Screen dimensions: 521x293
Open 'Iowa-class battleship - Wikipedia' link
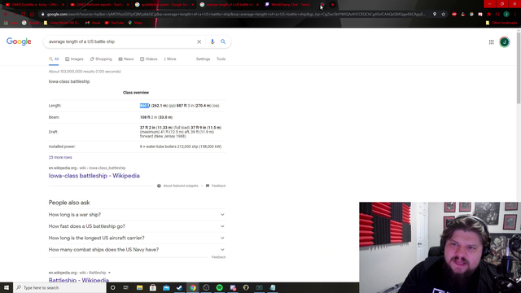[x=94, y=176]
